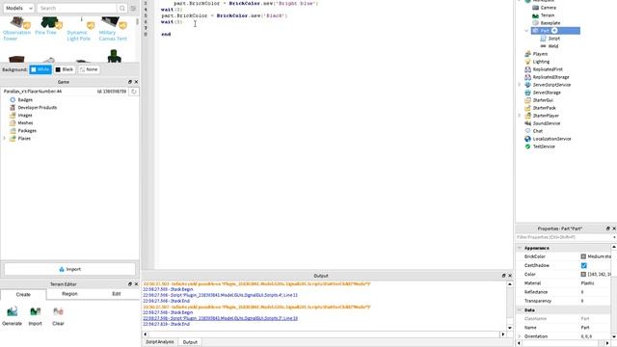Click Output scroll up arrow
The width and height of the screenshot is (617, 347).
point(510,284)
